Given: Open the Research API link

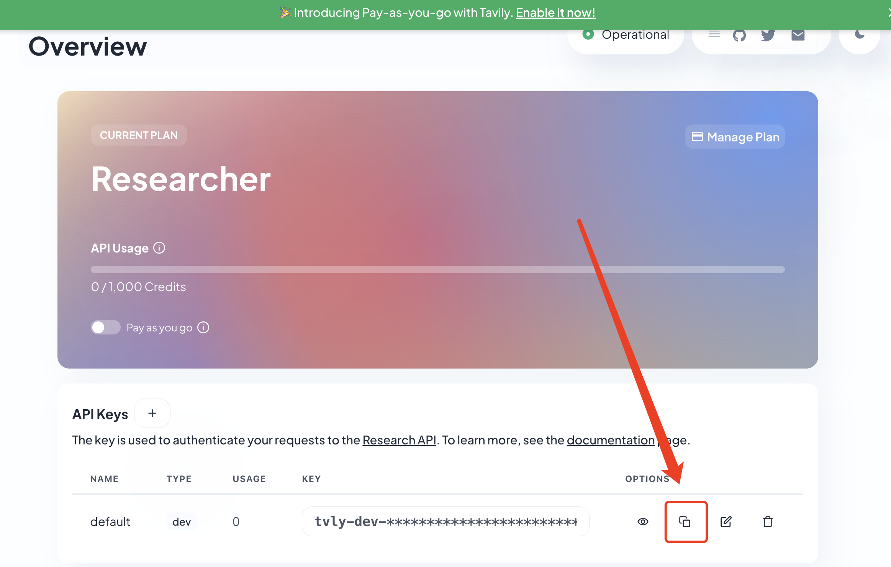Looking at the screenshot, I should (x=399, y=440).
